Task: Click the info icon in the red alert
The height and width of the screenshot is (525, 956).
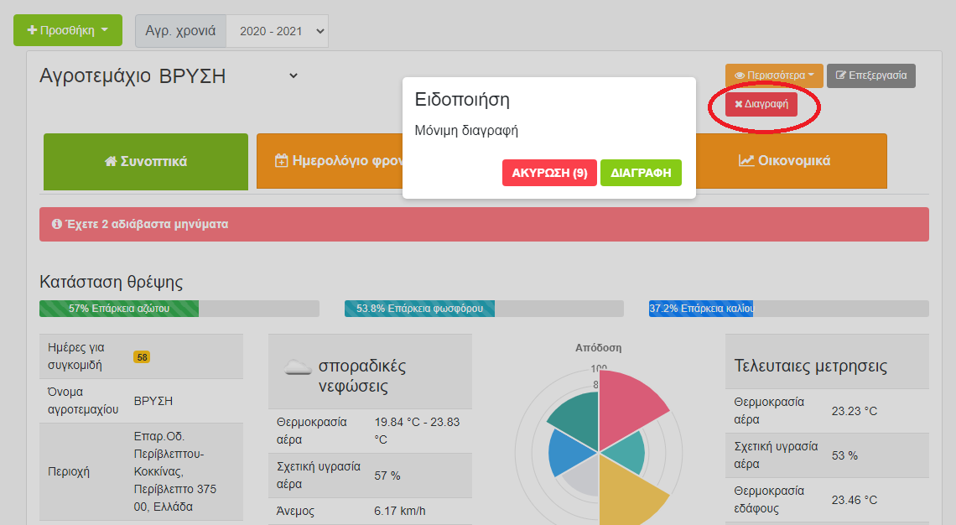Action: click(57, 225)
